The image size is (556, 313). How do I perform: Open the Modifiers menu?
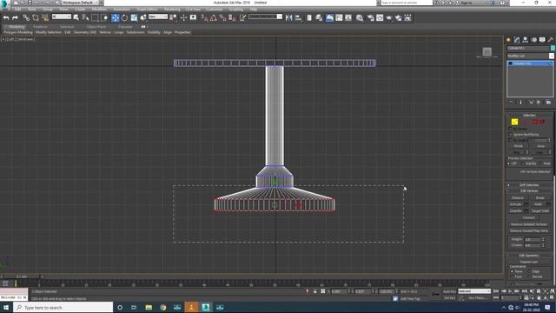point(99,10)
